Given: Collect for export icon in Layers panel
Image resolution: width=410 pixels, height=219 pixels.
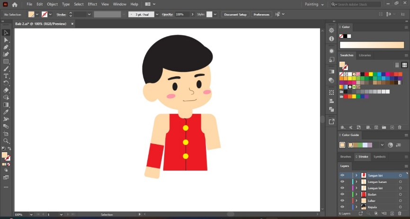Looking at the screenshot, I should (x=361, y=213).
